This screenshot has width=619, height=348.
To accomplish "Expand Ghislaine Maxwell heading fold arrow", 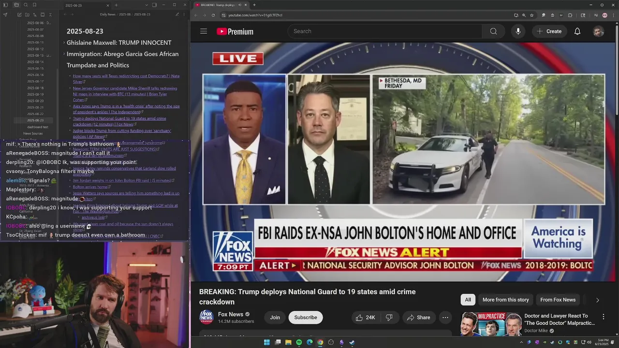I will coord(64,43).
